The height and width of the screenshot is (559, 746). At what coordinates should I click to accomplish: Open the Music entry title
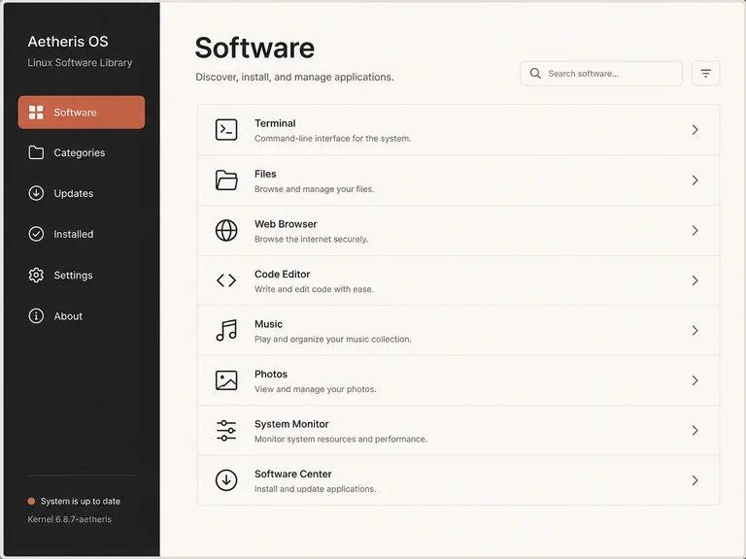[x=268, y=324]
